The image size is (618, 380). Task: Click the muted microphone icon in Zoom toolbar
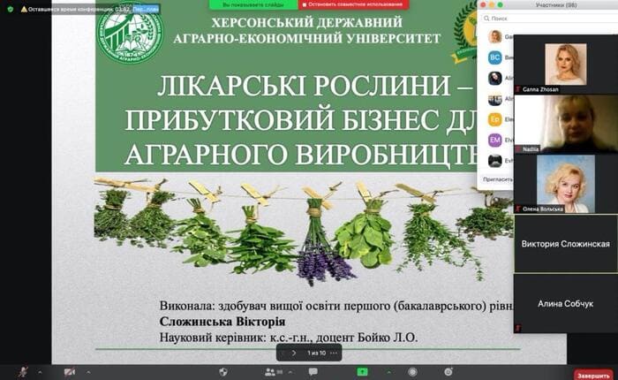[24, 372]
